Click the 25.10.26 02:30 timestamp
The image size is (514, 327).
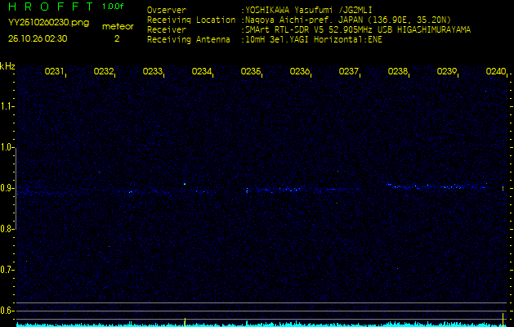[x=38, y=38]
